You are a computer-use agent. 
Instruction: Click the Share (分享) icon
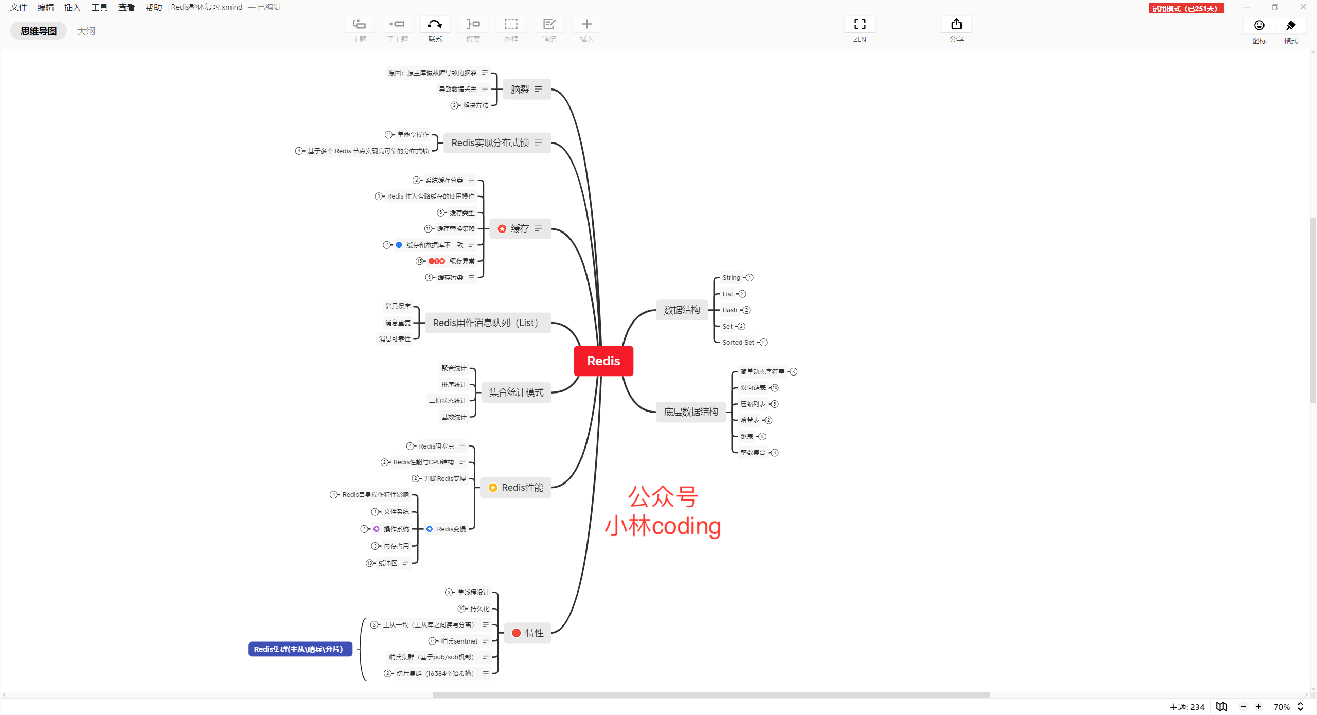(956, 24)
